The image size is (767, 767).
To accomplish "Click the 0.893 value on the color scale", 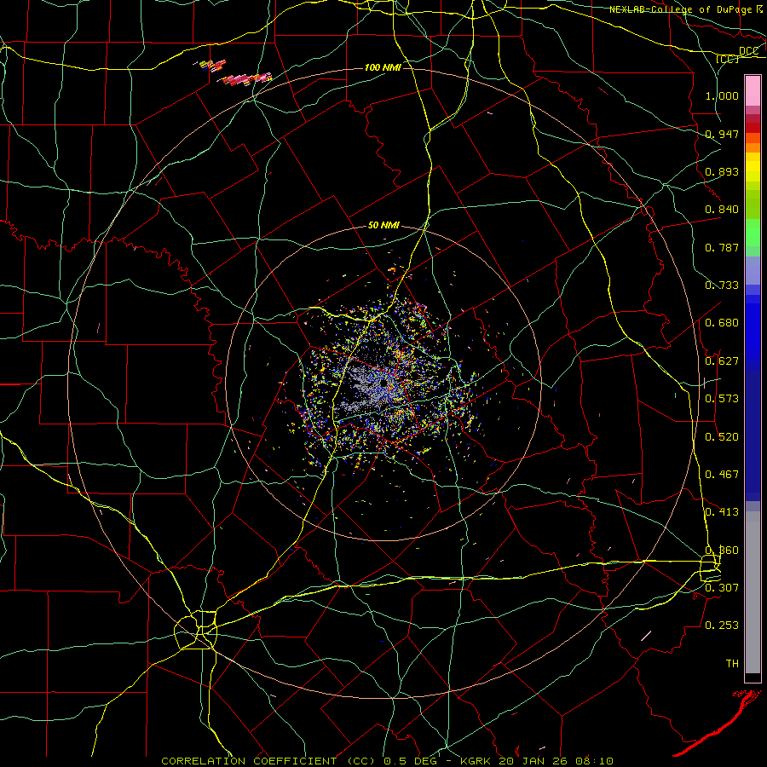I will (722, 171).
